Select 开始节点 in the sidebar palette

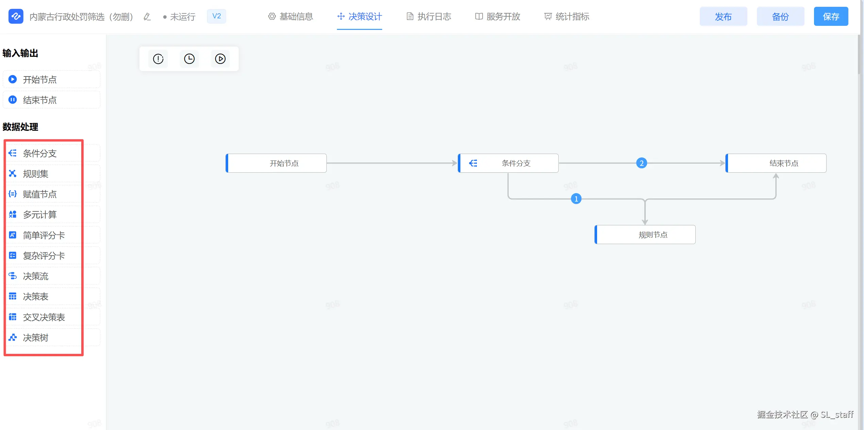pos(39,80)
